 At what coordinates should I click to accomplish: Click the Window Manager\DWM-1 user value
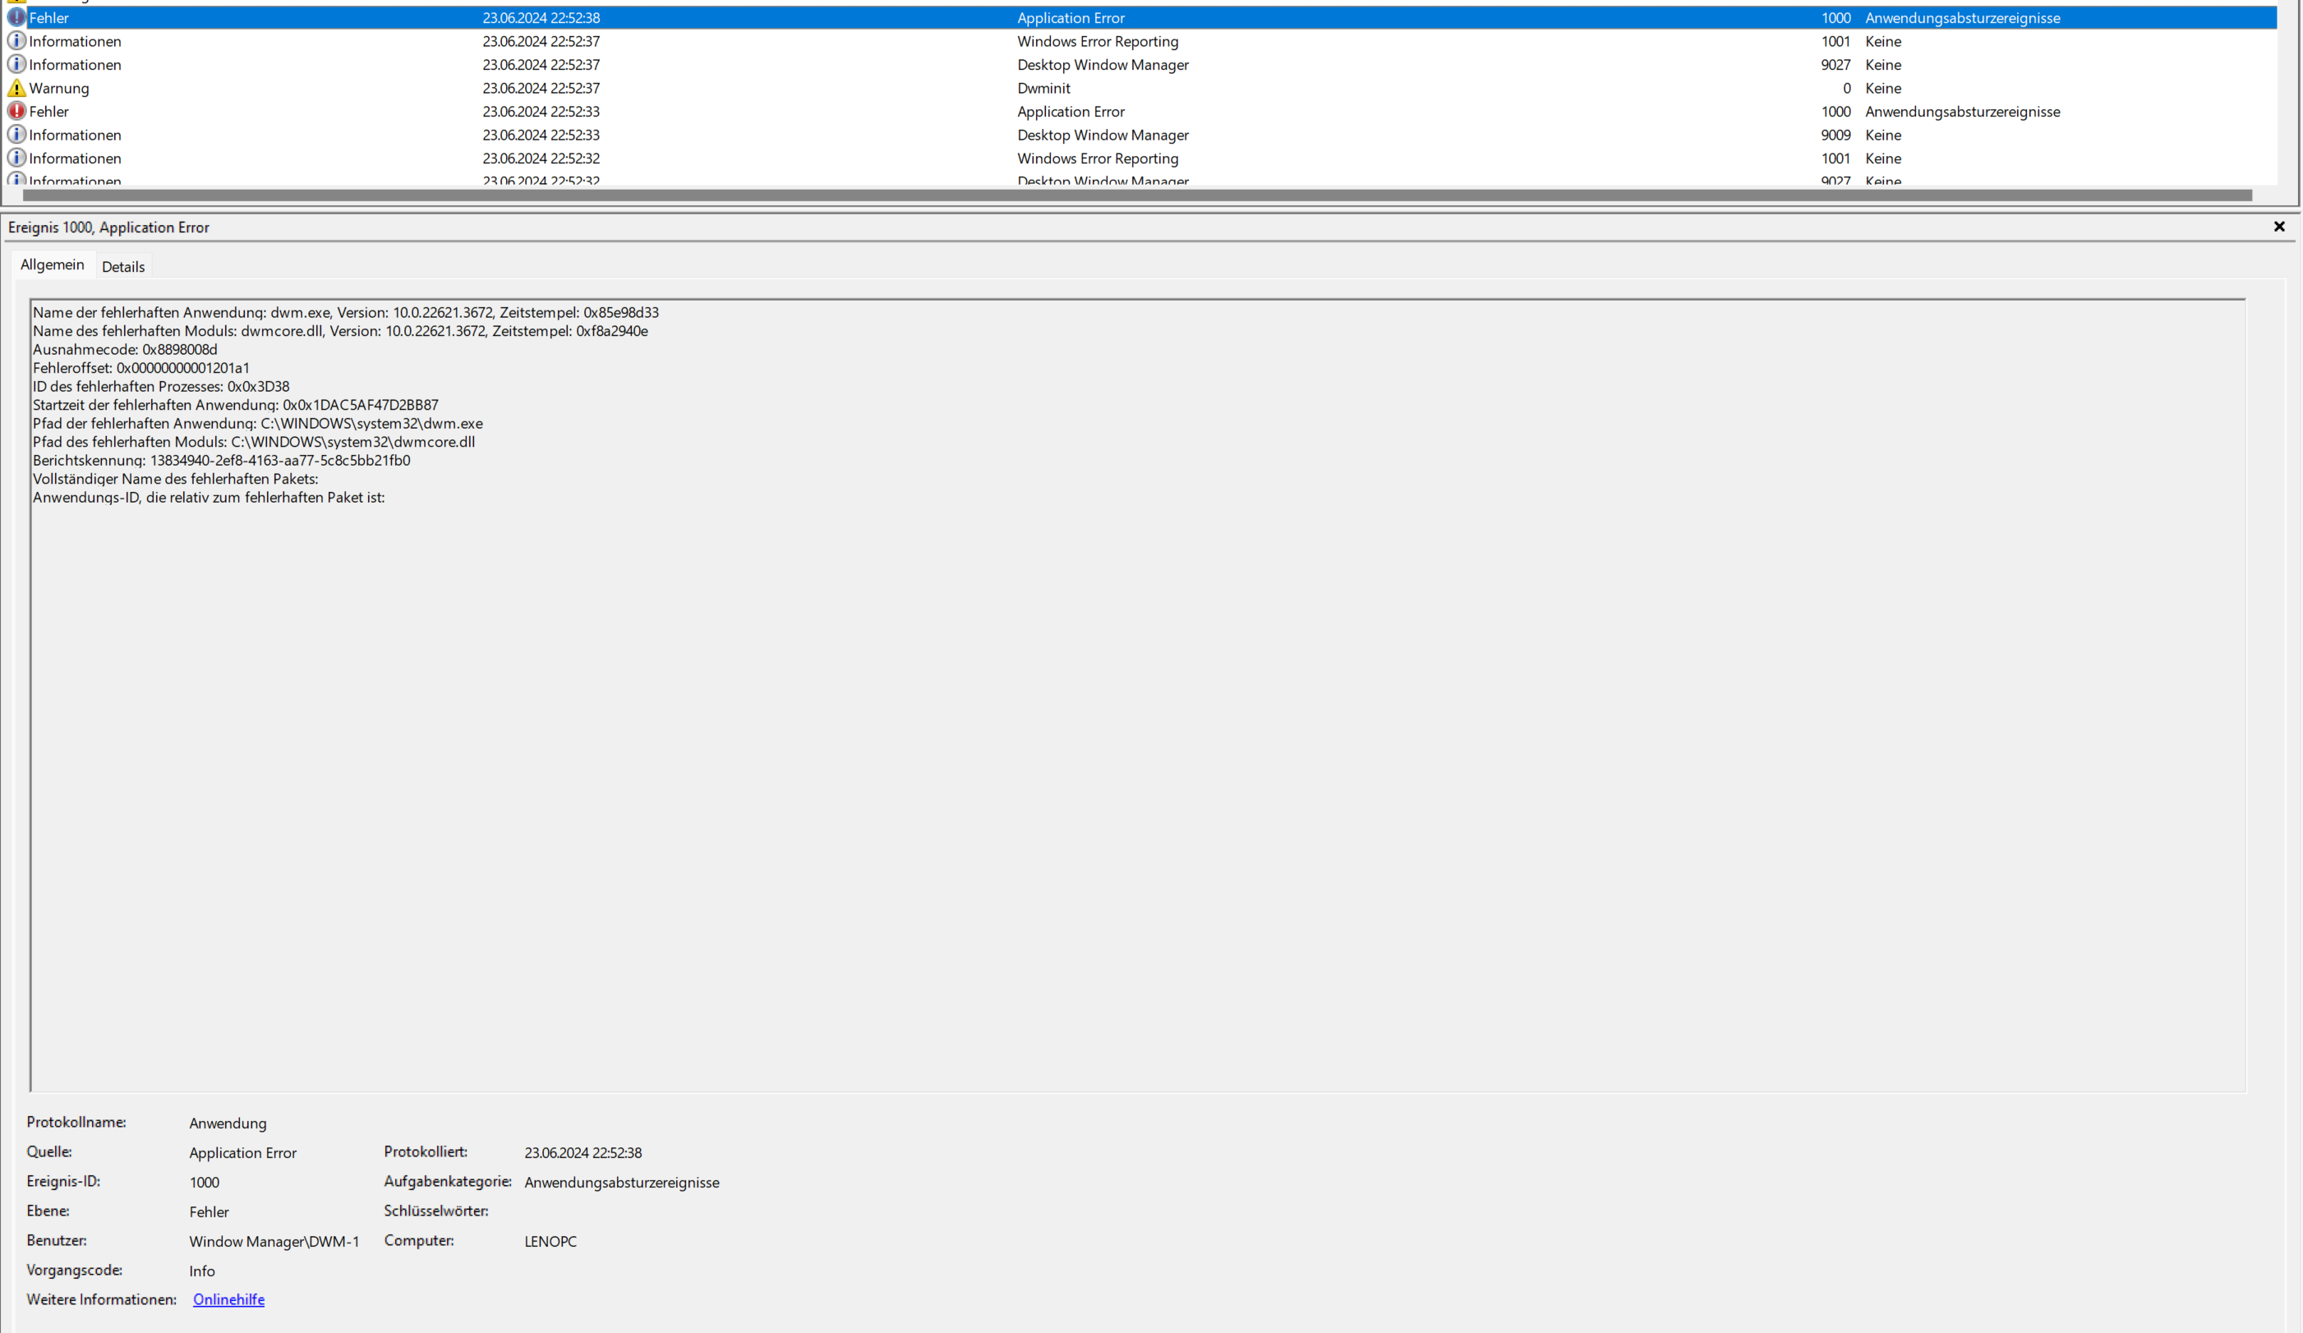tap(274, 1242)
